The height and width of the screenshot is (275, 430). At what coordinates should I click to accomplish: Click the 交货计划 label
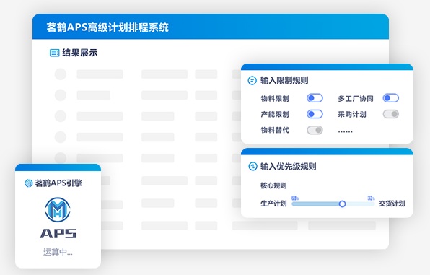click(392, 204)
